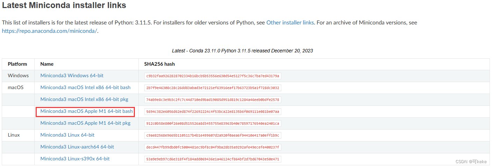Screen dimensions: 492x167
Task: Open Miniconda3 Linux-s390x 64-bit installer link
Action: (75, 159)
